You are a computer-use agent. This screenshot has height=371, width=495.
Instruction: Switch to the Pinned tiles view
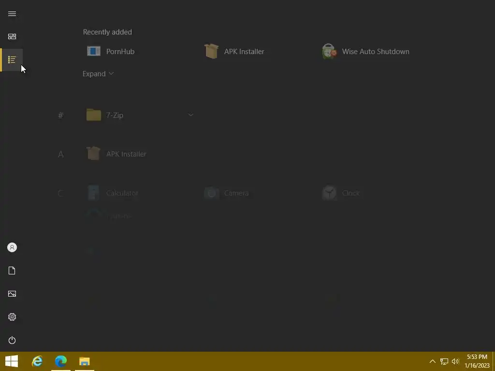click(x=12, y=37)
